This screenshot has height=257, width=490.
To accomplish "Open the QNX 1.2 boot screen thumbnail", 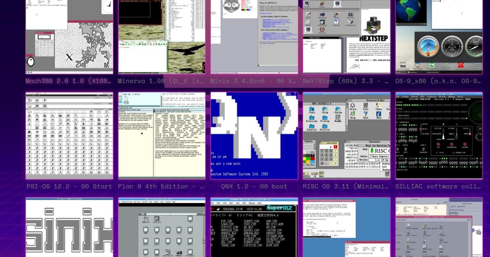I will coord(254,135).
